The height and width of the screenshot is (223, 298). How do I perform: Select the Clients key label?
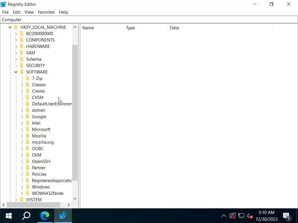[38, 91]
